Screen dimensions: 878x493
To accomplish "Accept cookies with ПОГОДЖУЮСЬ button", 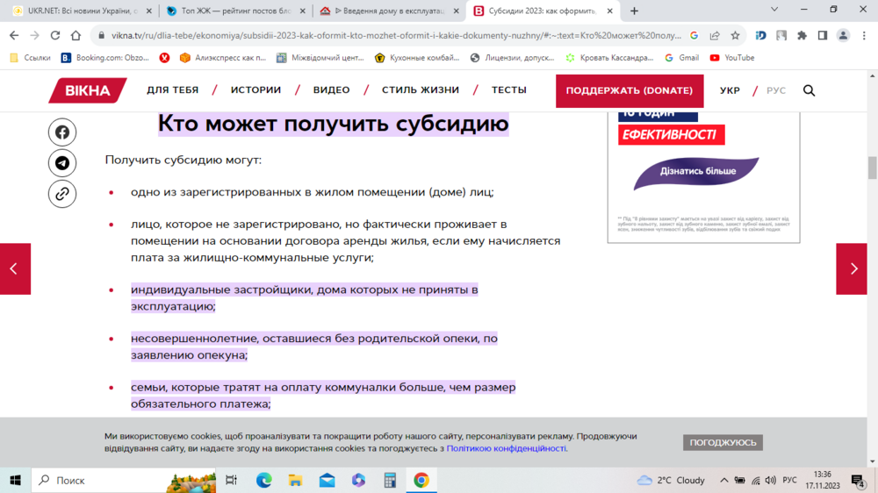I will (723, 442).
